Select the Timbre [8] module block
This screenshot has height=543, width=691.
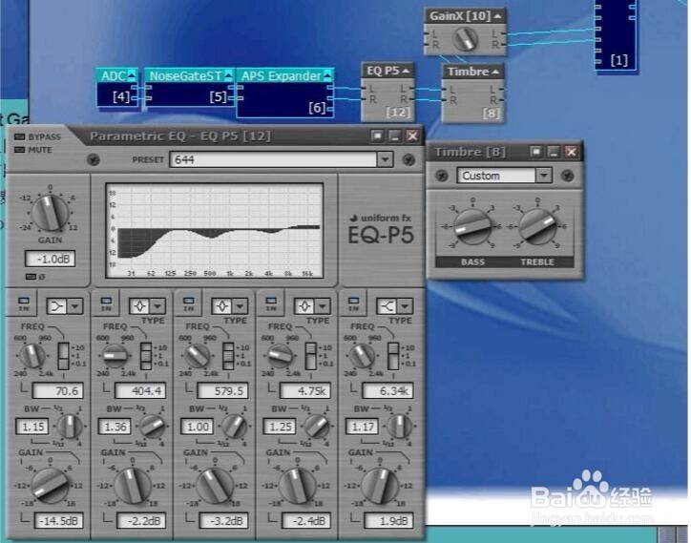pos(472,93)
